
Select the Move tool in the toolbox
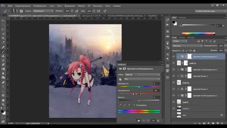(3, 21)
